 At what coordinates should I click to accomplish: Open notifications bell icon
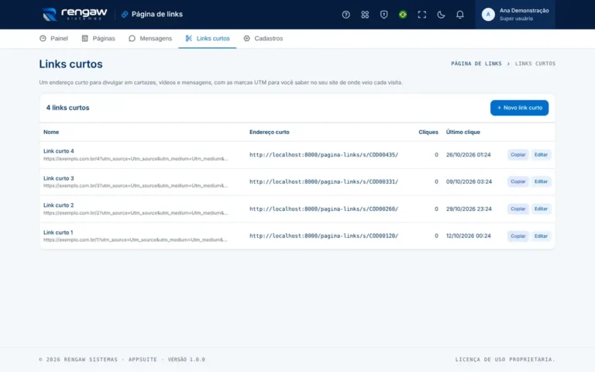point(459,15)
